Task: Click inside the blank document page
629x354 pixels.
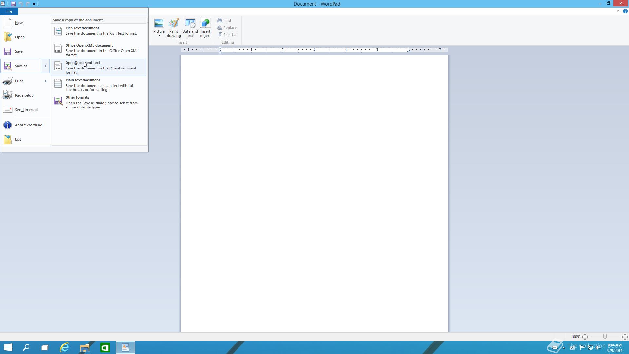Action: 314,193
